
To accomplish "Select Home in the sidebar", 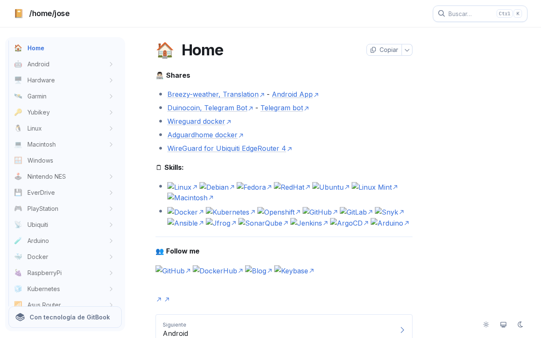I will (36, 48).
